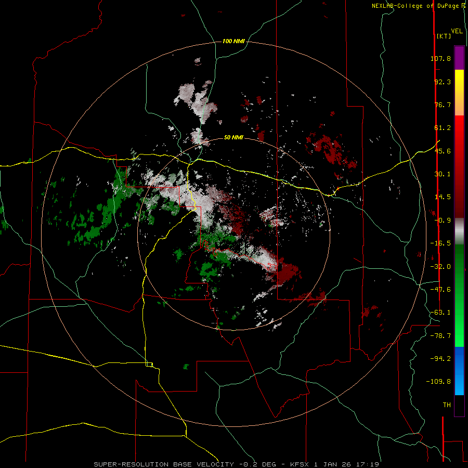Click the -32.0 legend value
This screenshot has height=468, width=468.
click(x=440, y=267)
